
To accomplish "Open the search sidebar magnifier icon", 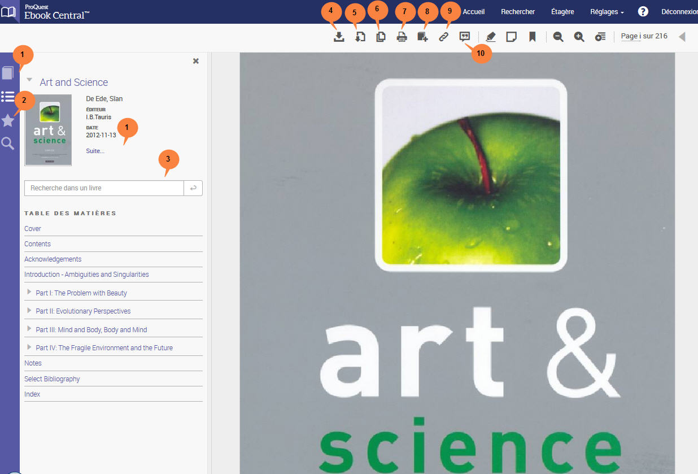I will [x=8, y=143].
